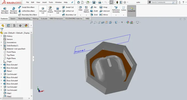This screenshot has height=100, width=187.
Task: Open the Insert menu
Action: (44, 2)
